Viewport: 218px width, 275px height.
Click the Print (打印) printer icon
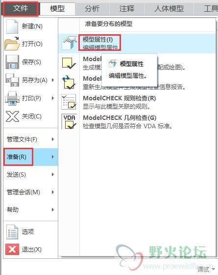point(12,98)
